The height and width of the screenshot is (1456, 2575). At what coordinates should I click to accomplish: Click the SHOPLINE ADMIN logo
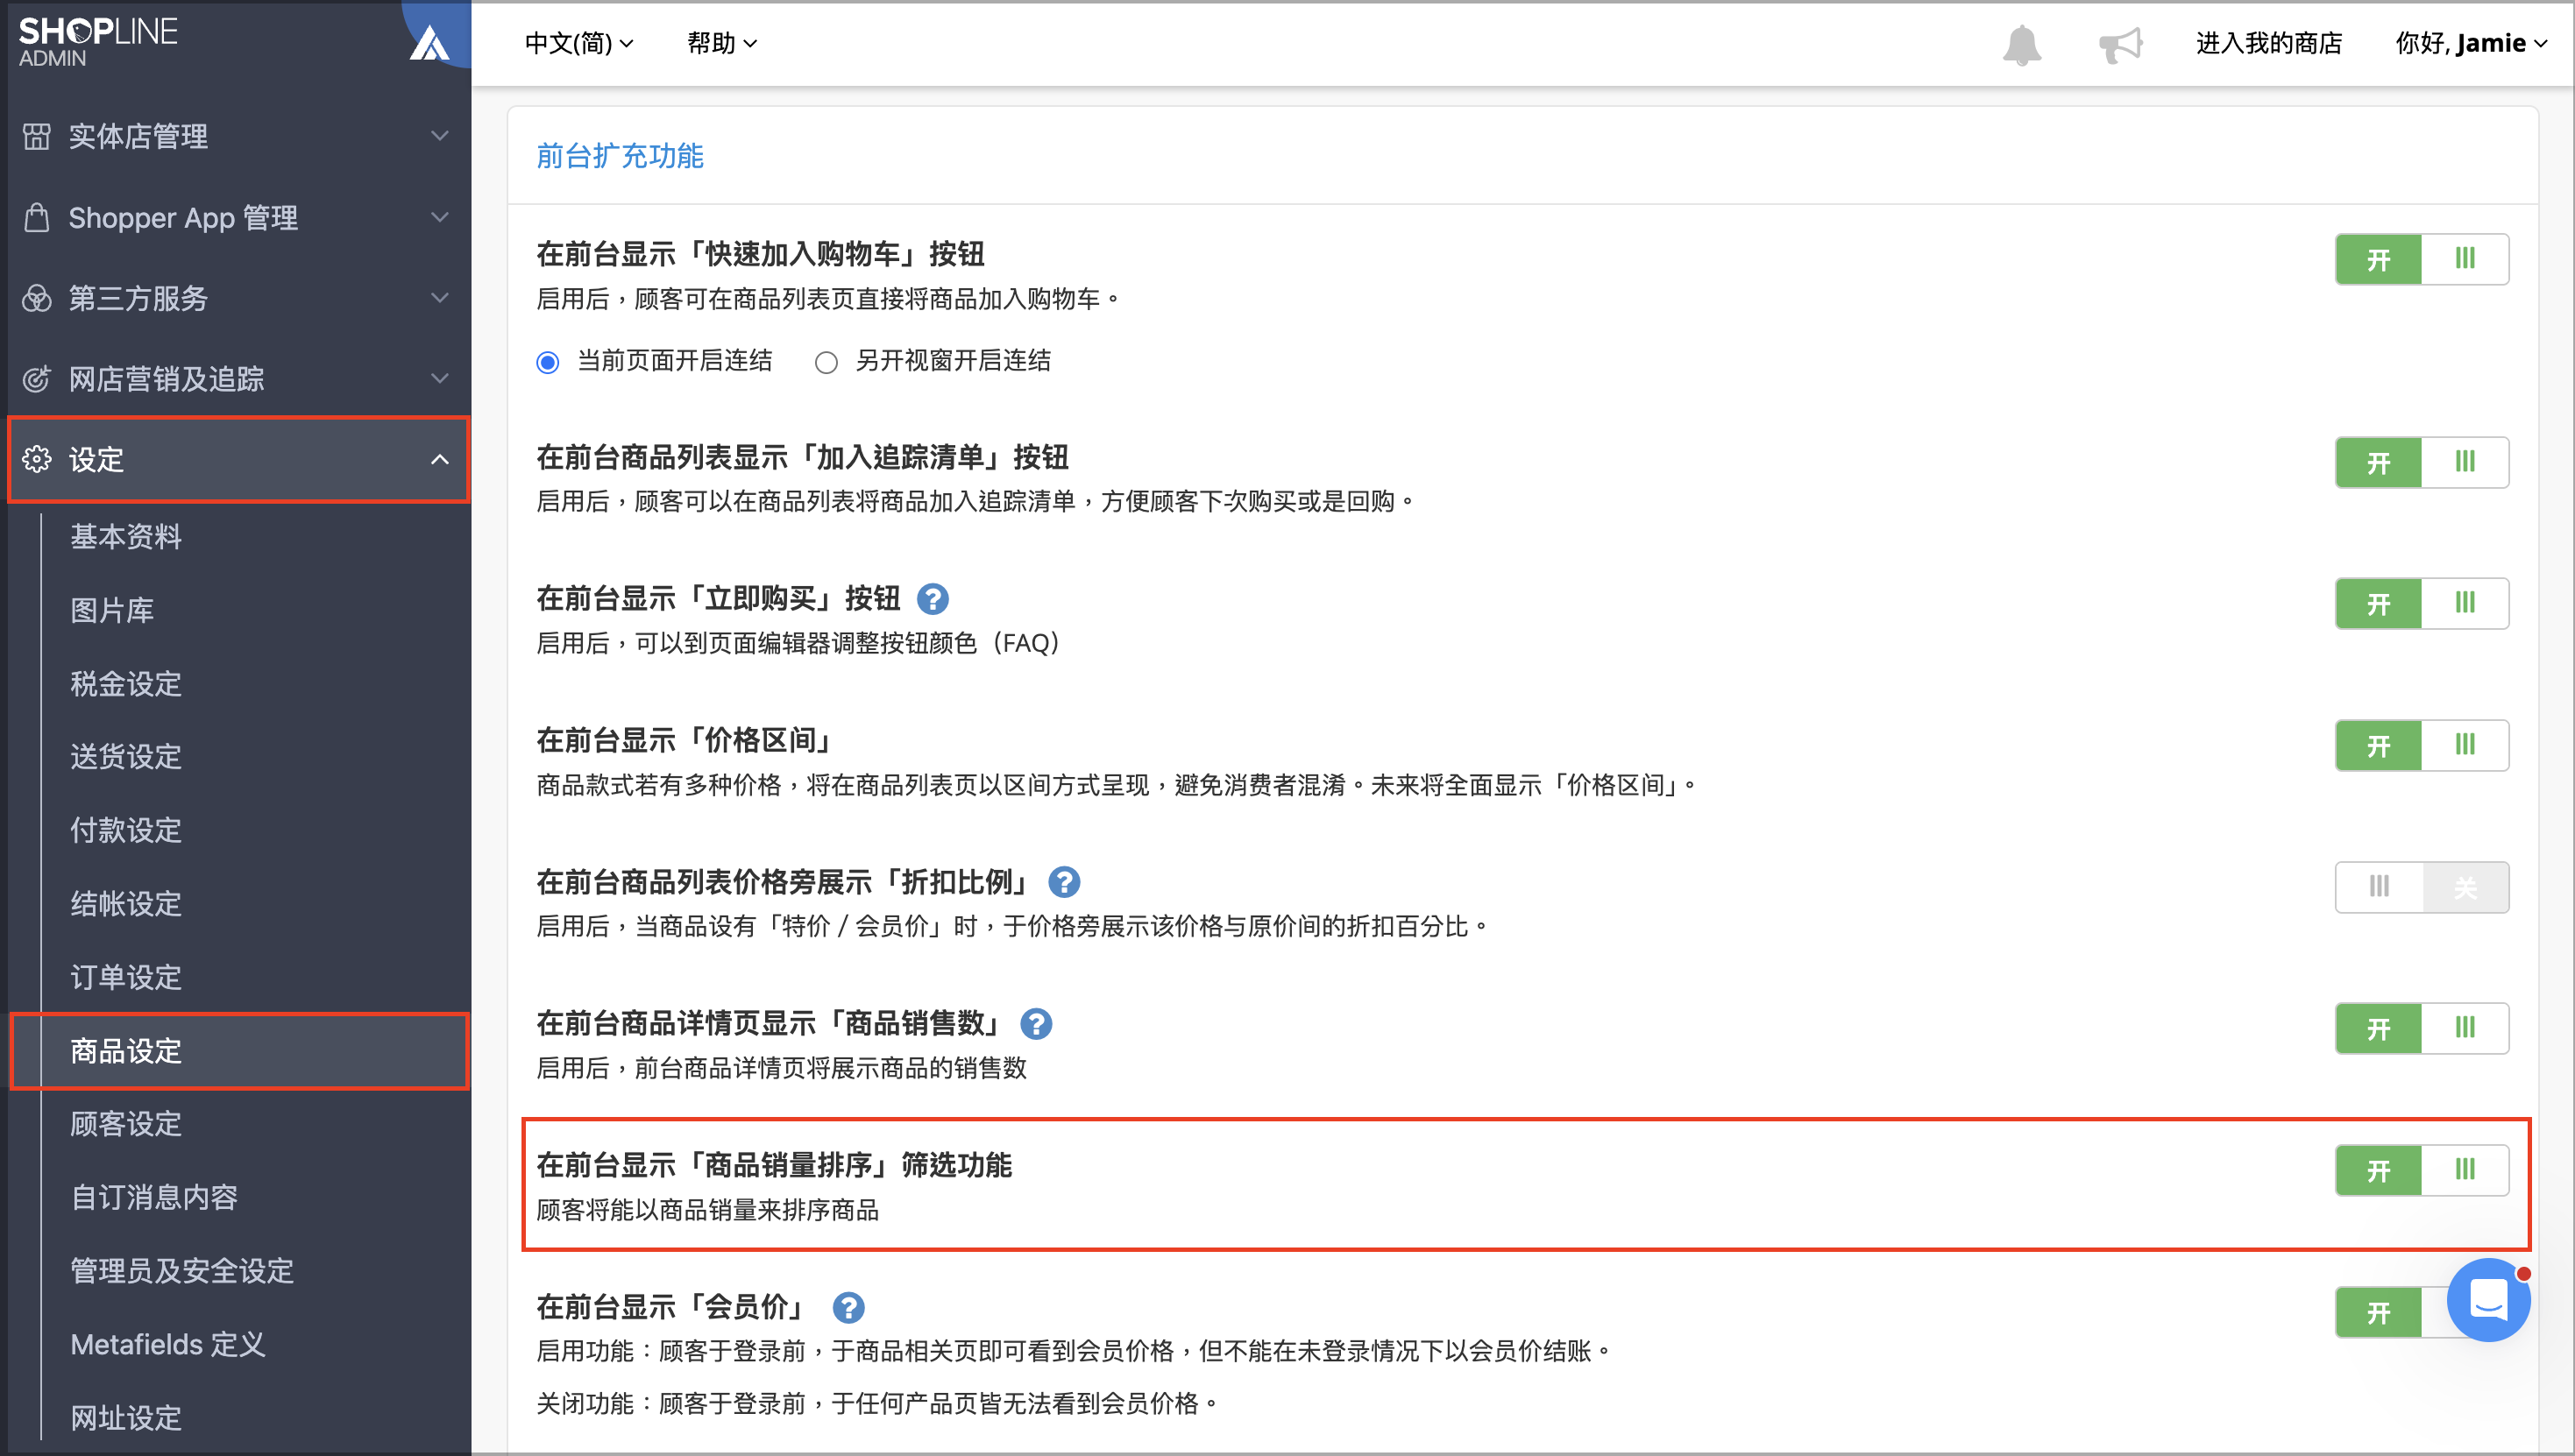[x=98, y=42]
